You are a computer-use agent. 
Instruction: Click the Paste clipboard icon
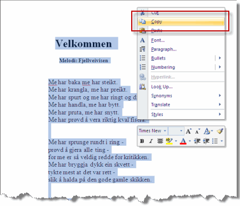coord(142,31)
